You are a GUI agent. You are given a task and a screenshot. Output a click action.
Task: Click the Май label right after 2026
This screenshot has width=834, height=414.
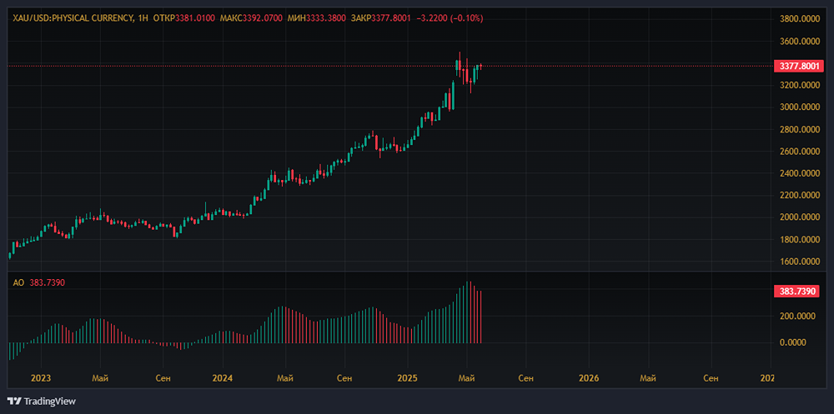(648, 378)
